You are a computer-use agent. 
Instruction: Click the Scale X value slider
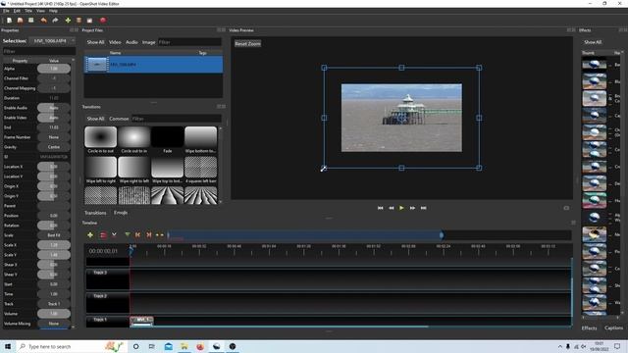click(54, 244)
